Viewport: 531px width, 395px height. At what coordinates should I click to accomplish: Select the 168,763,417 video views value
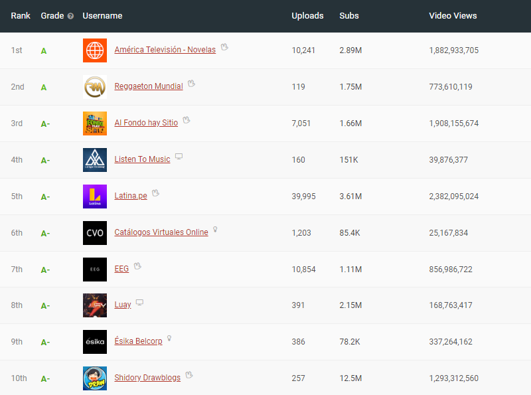coord(451,305)
